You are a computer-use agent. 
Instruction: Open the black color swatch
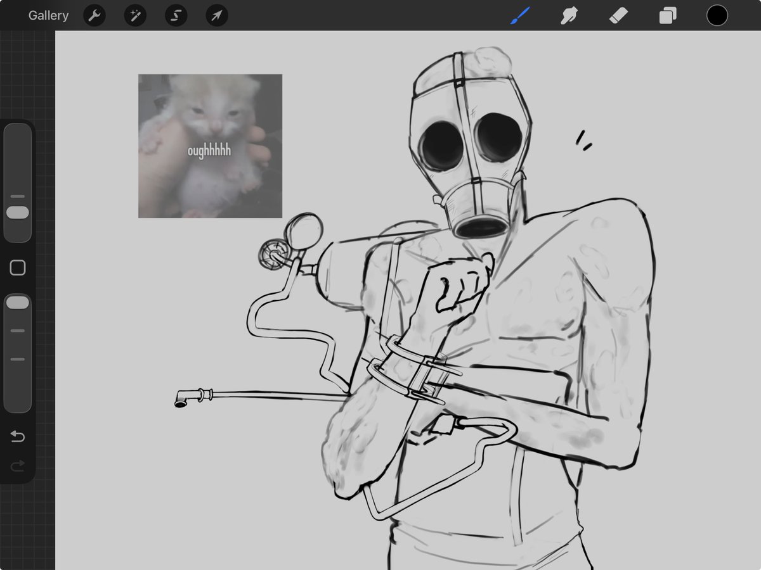click(x=717, y=15)
